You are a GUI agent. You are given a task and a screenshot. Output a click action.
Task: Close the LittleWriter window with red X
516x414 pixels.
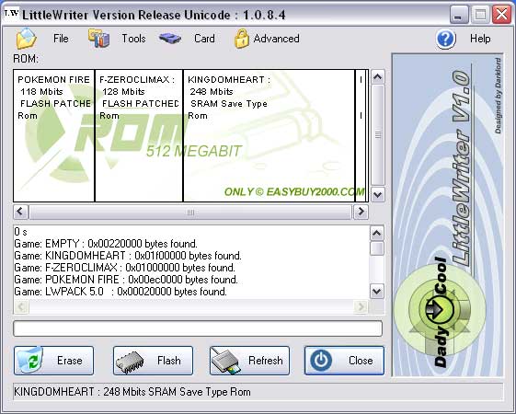click(501, 15)
